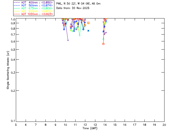
Task: Click the 'Data from: 20 Nov 2025' text
Action: point(73,8)
